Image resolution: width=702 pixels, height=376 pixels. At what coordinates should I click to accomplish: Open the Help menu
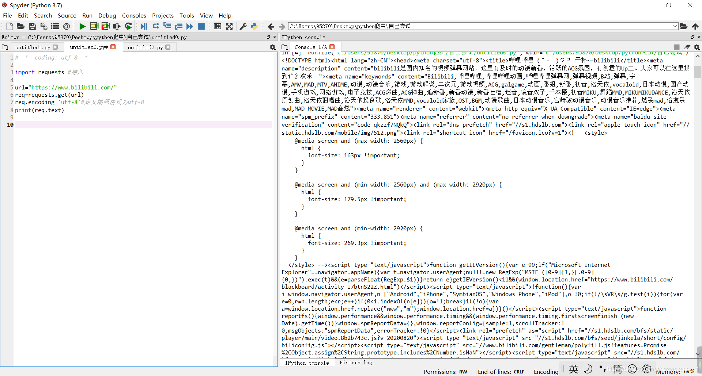(225, 15)
